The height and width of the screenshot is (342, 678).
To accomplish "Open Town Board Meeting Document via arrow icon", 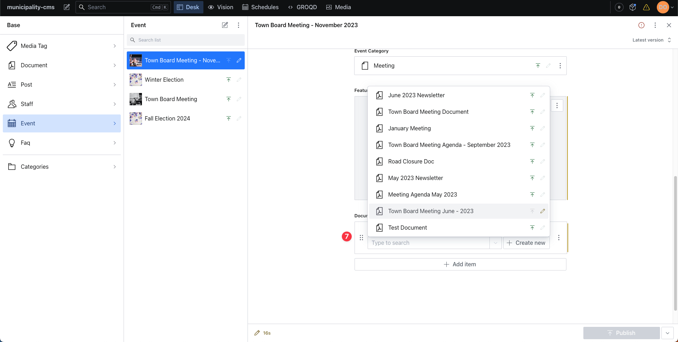I will 532,112.
